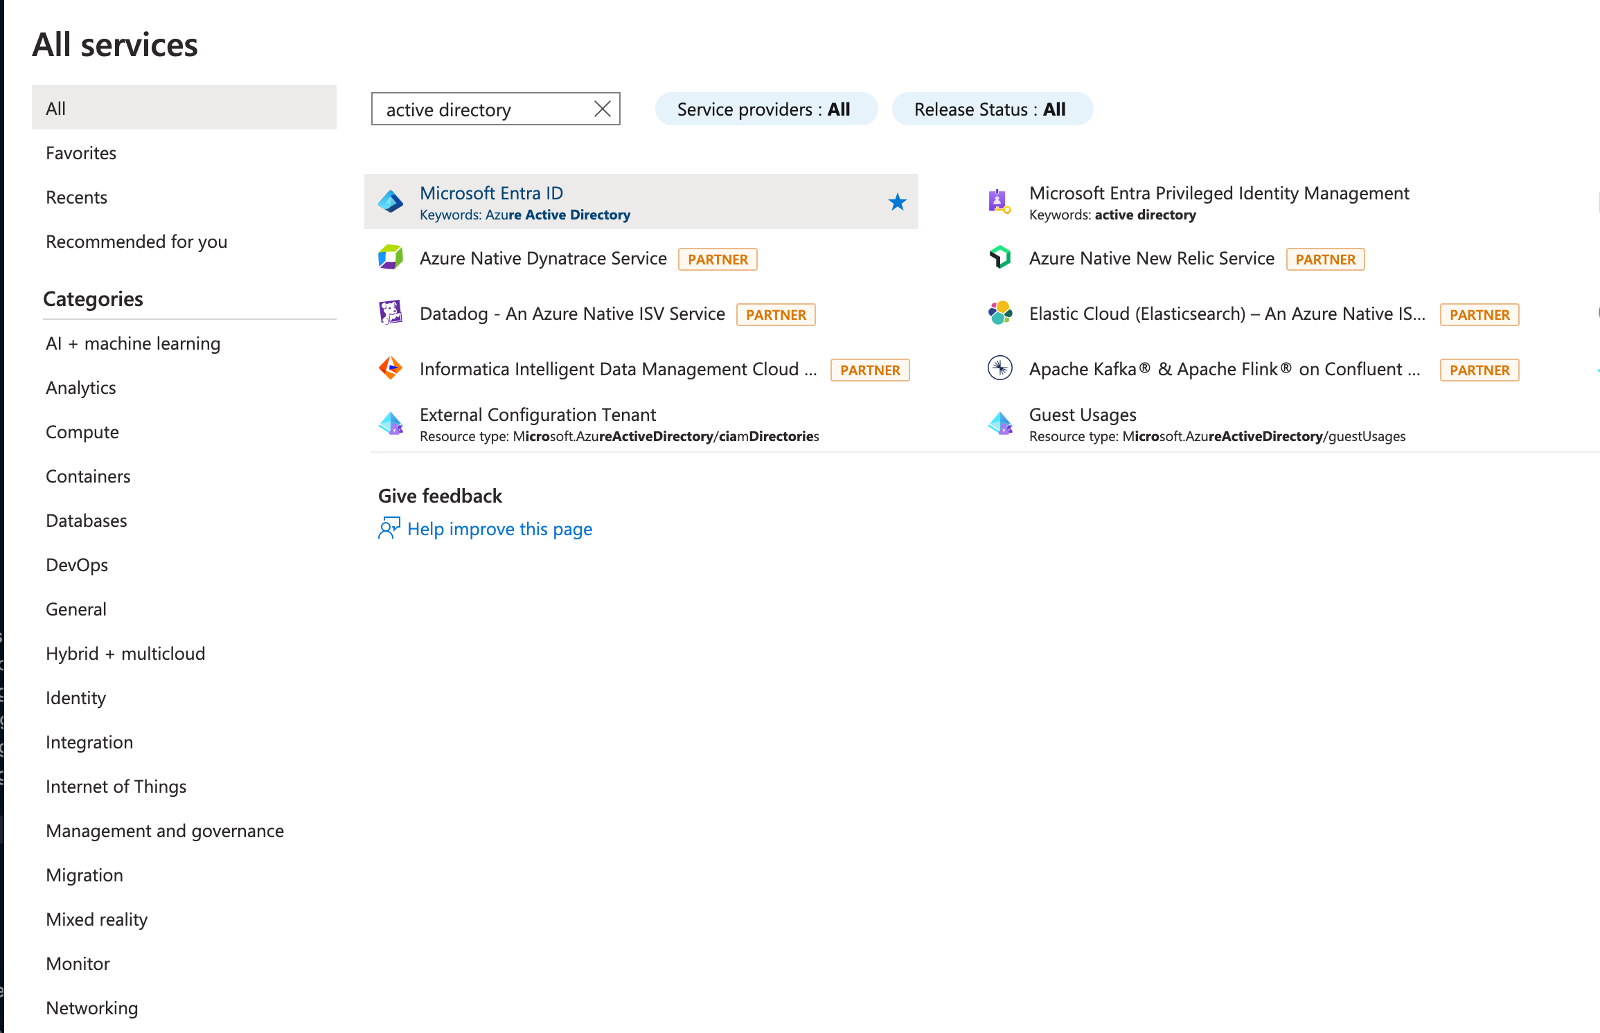1600x1033 pixels.
Task: Click the Apache Kafka on Confluent icon
Action: click(999, 368)
